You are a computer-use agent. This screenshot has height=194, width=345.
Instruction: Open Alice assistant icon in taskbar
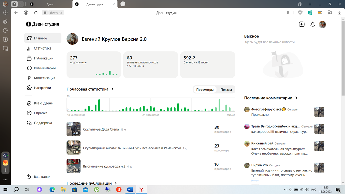pyautogui.click(x=39, y=189)
